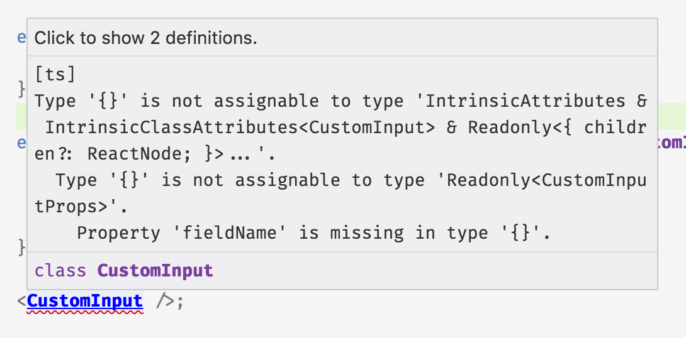Click the green highlighted line at left edge
The height and width of the screenshot is (338, 686).
pos(21,116)
